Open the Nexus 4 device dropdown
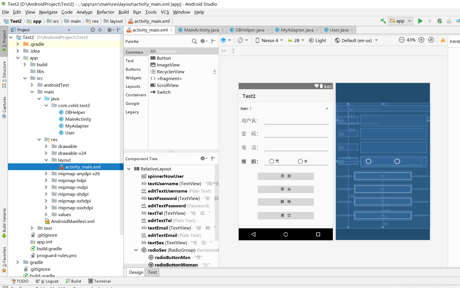Screen dimensions: 460x288 point(269,40)
